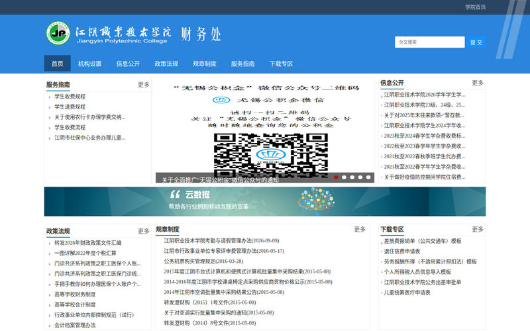Open 规章制度 in the navigation bar
Image resolution: width=530 pixels, height=331 pixels.
point(205,64)
